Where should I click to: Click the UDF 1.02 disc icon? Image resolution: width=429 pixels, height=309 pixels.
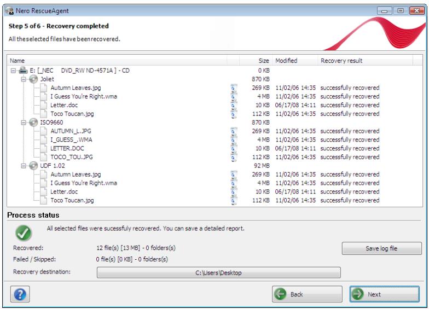pyautogui.click(x=33, y=166)
